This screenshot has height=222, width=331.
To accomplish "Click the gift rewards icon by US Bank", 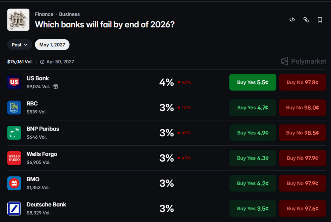I will 56,87.
